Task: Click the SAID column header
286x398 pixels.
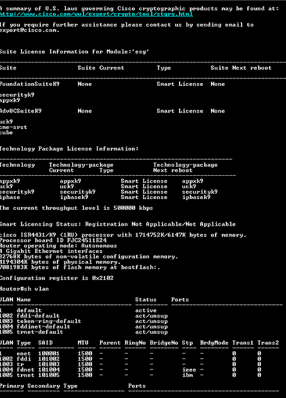Action: coord(45,343)
